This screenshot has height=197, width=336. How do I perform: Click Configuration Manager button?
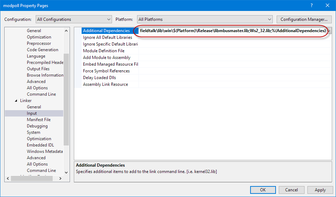(304, 19)
